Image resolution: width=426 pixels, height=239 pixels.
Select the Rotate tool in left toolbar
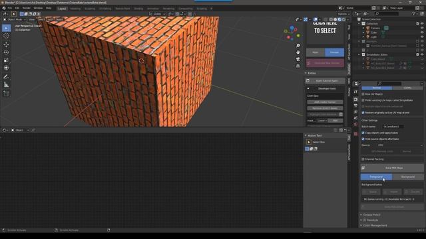pyautogui.click(x=6, y=52)
